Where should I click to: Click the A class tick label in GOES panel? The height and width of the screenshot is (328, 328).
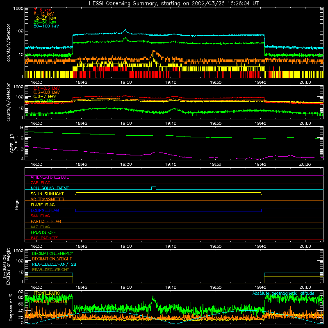(22, 159)
